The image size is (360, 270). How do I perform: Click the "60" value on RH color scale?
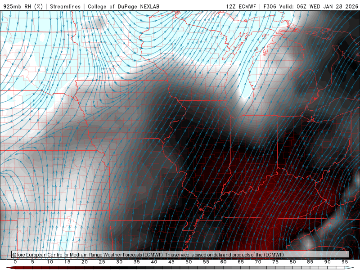tap(223, 262)
